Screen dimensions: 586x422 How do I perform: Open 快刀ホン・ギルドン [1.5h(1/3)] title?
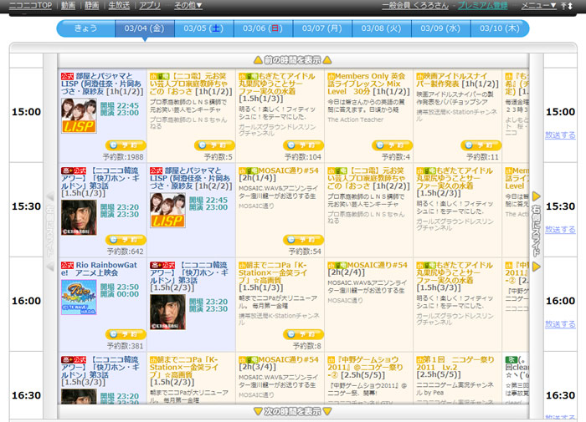pyautogui.click(x=100, y=181)
